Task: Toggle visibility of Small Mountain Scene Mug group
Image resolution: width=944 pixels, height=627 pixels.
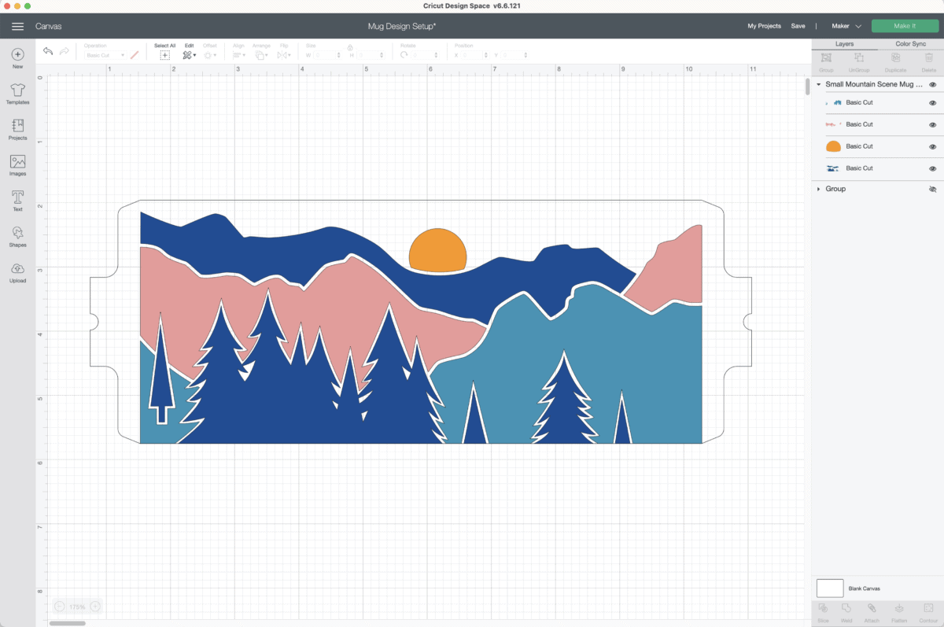Action: point(932,84)
